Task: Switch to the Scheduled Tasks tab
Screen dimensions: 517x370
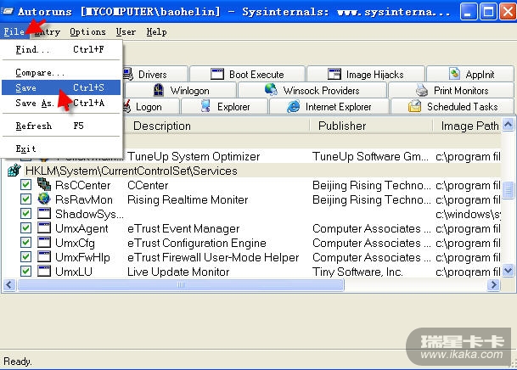Action: (452, 107)
